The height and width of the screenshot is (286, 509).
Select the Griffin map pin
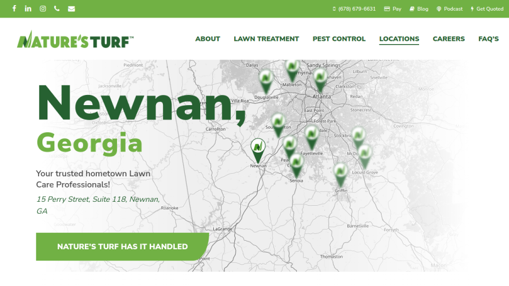click(x=340, y=175)
